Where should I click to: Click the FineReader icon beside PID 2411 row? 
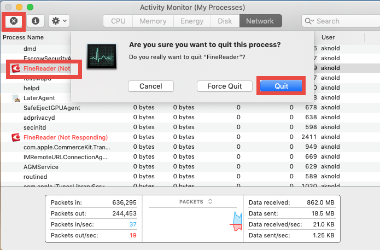tap(16, 137)
